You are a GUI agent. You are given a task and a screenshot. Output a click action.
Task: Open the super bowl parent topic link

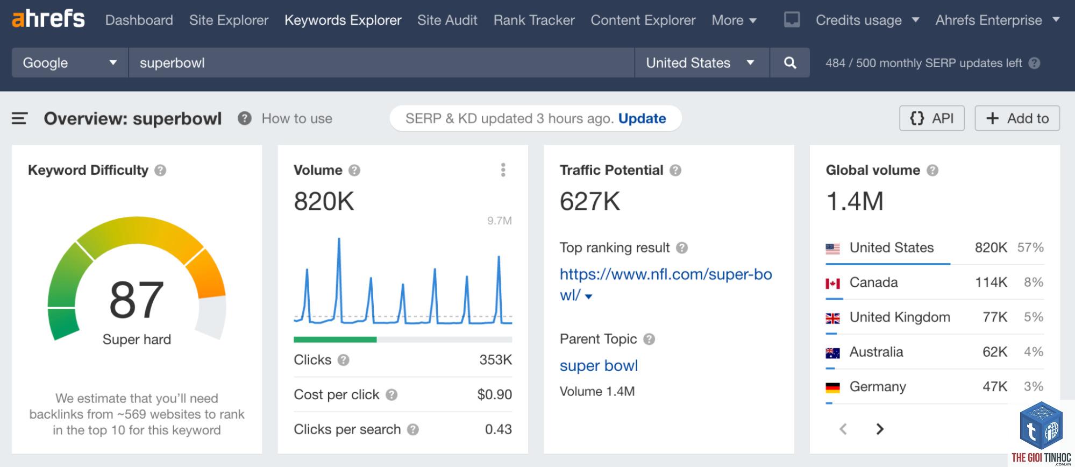click(x=599, y=366)
